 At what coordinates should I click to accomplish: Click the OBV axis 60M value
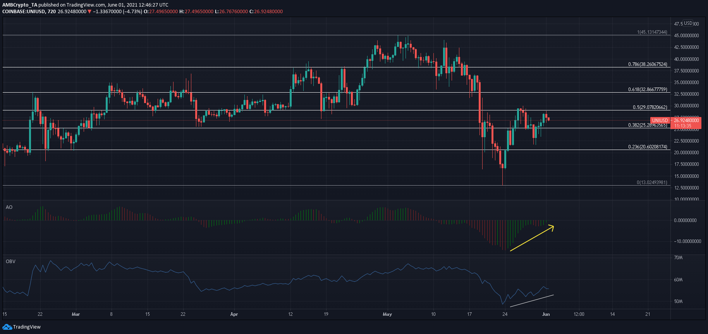678,280
